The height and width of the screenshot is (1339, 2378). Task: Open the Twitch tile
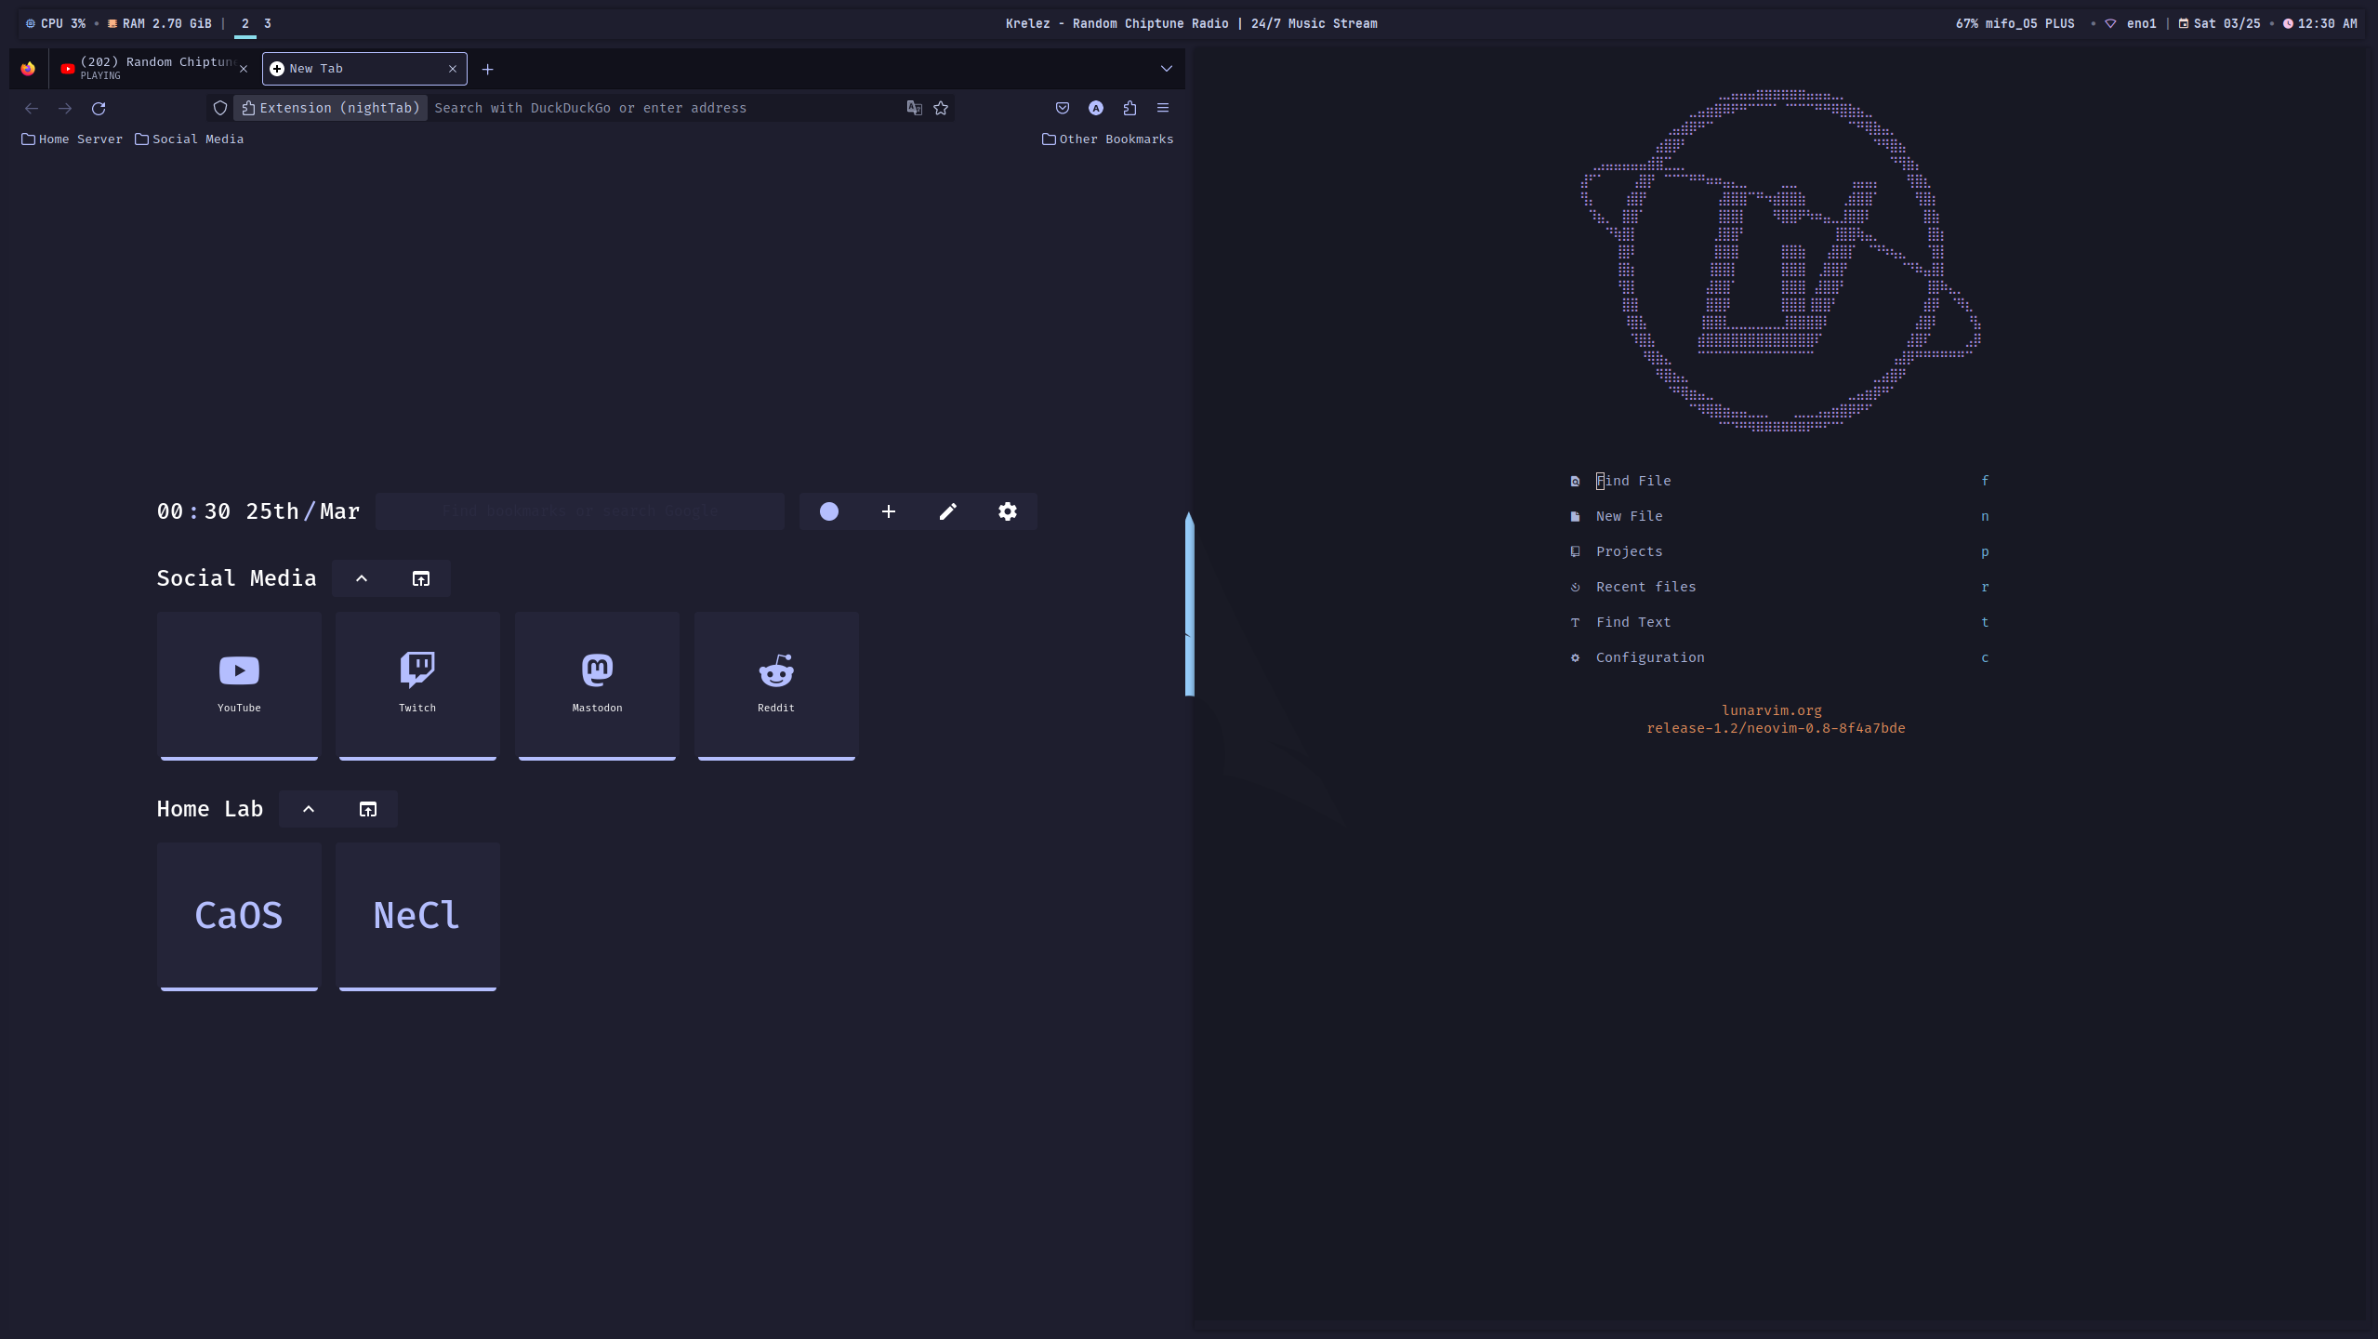click(417, 685)
